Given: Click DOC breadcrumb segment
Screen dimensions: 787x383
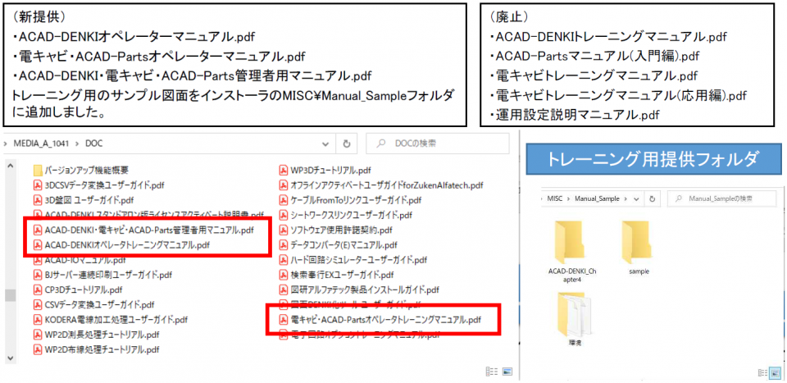Looking at the screenshot, I should 93,144.
